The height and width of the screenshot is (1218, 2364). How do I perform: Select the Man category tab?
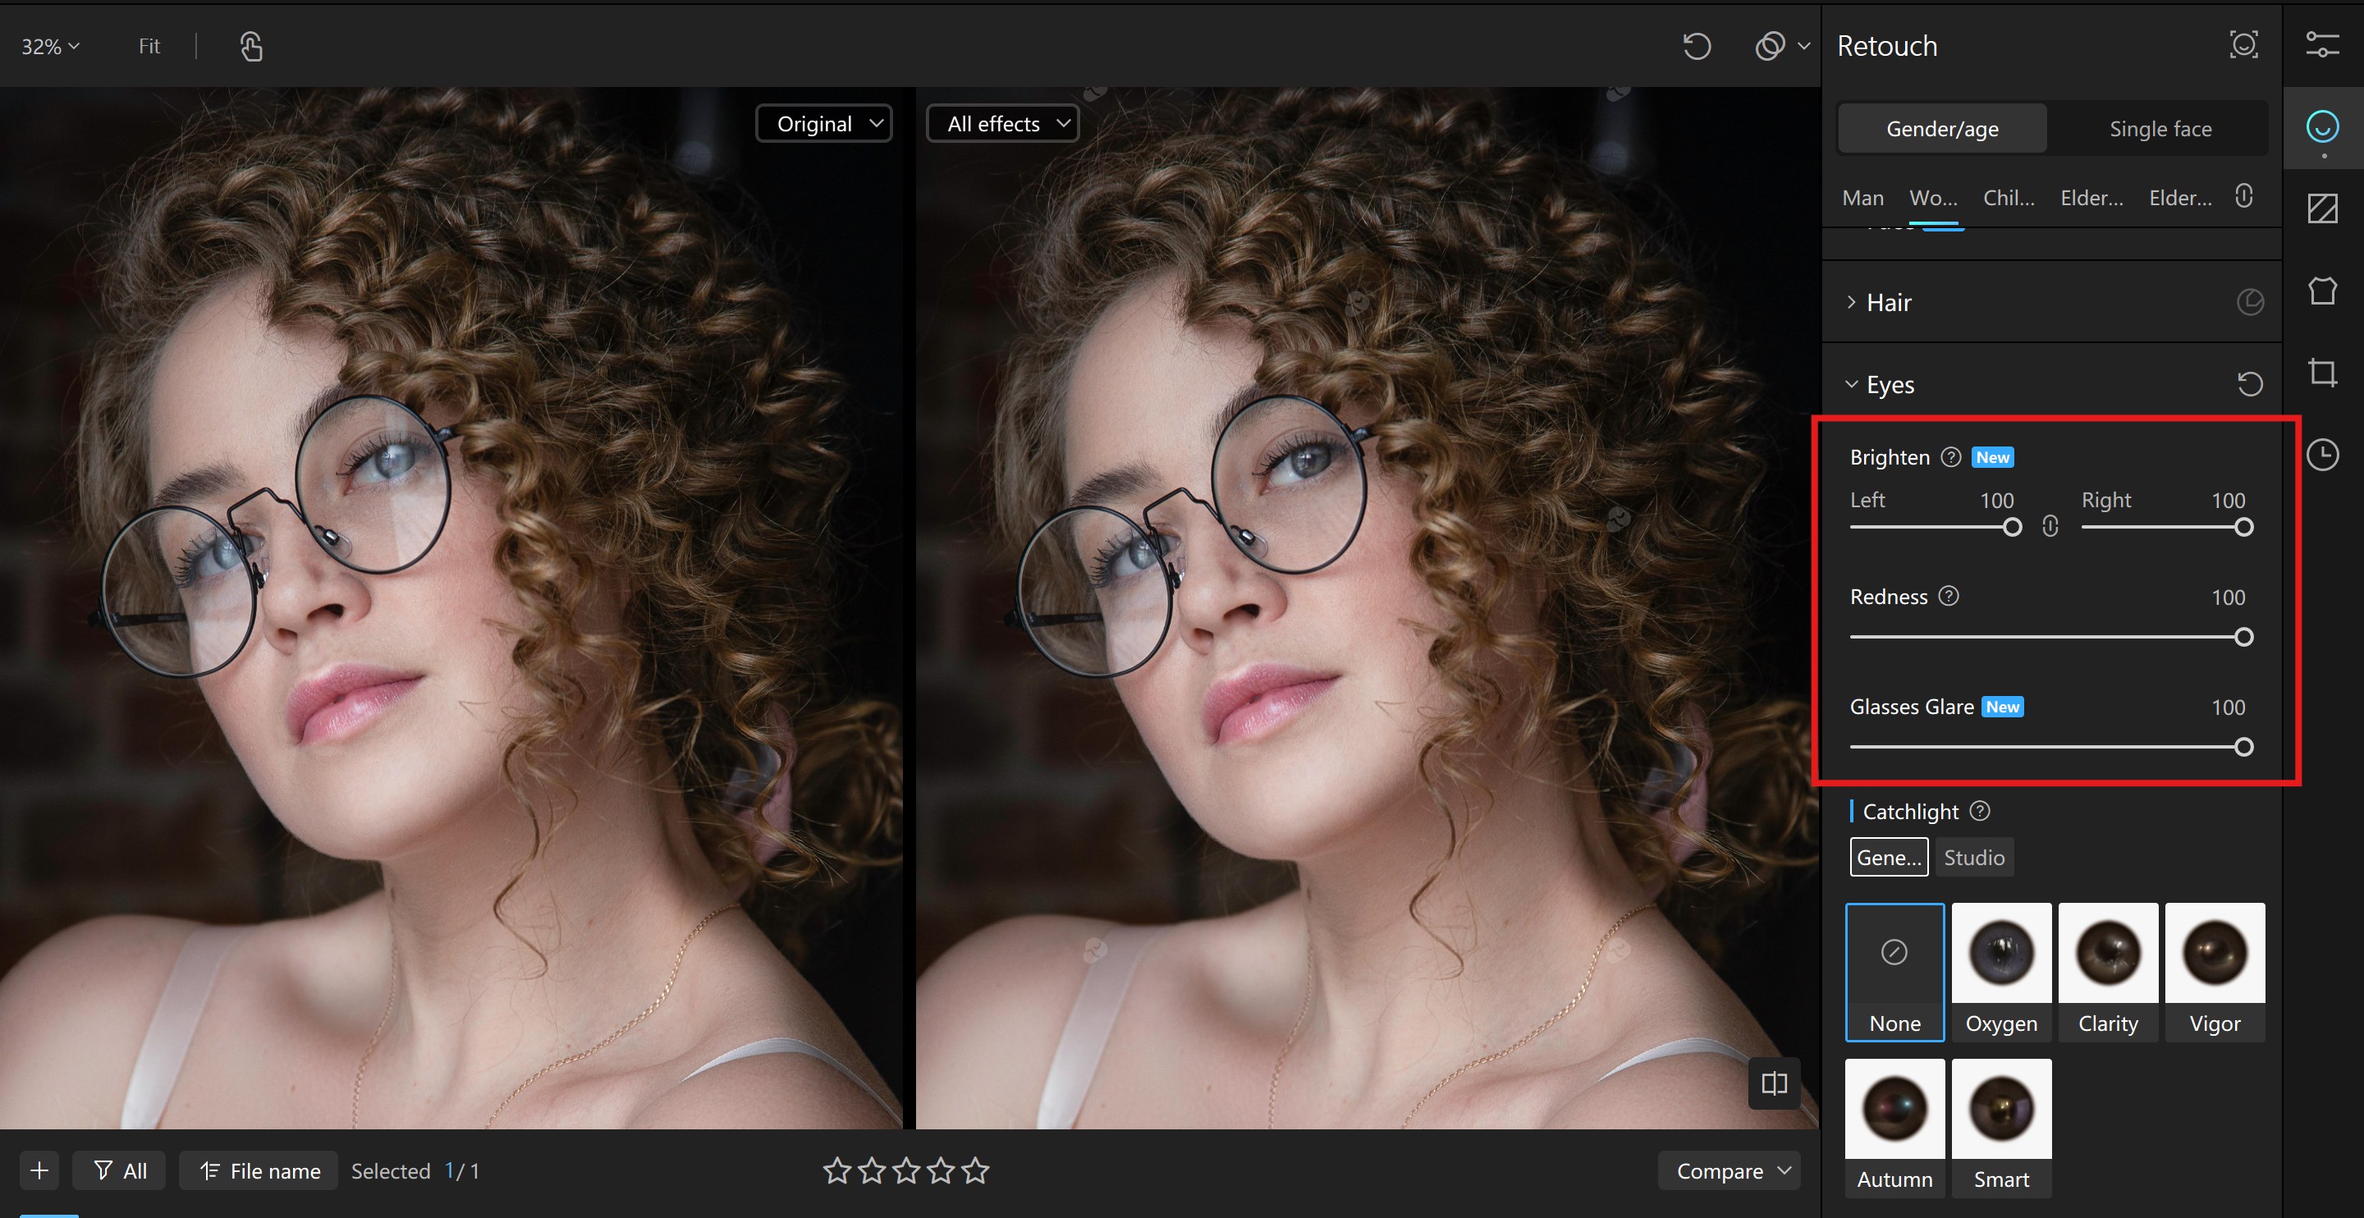pos(1862,197)
